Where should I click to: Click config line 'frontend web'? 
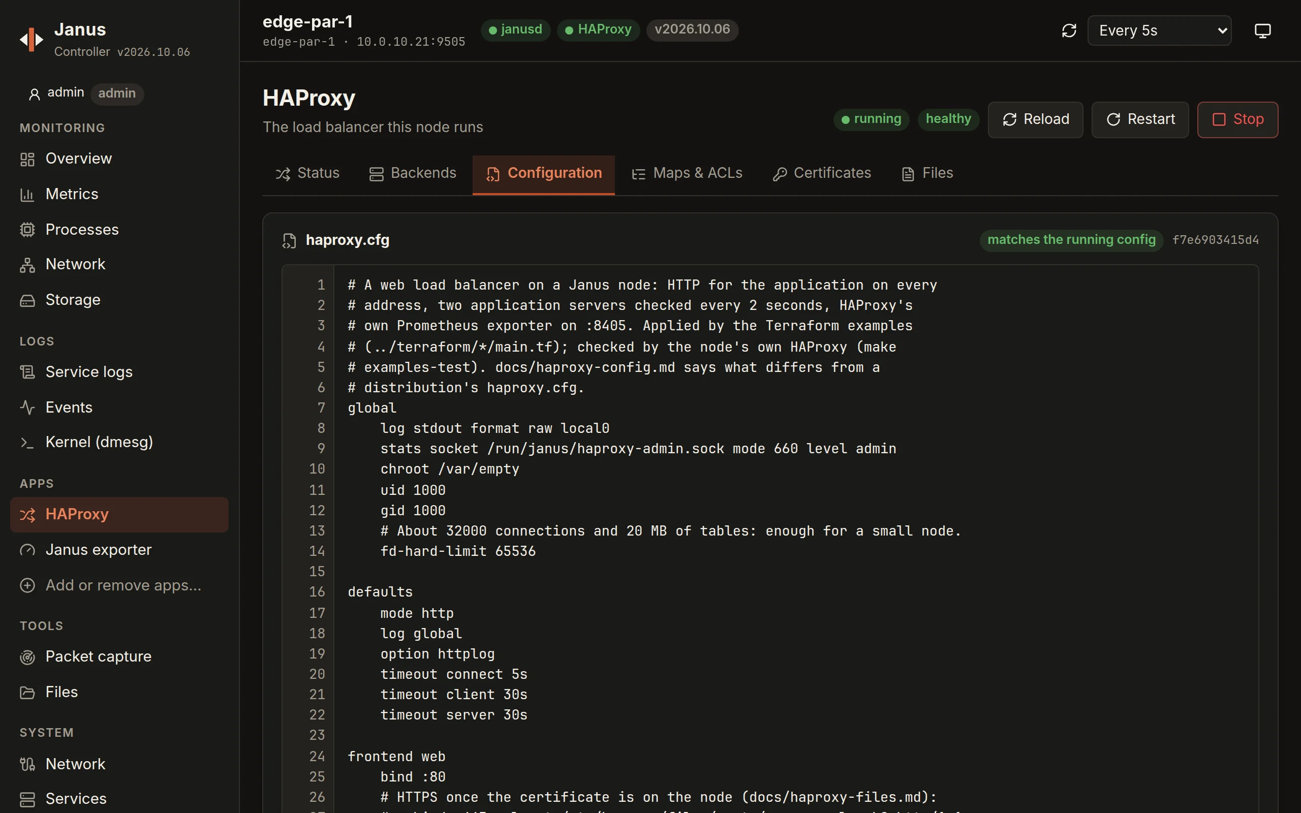(396, 757)
